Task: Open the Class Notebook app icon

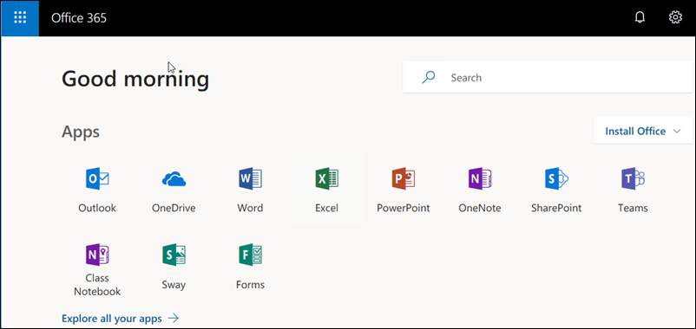Action: [97, 255]
